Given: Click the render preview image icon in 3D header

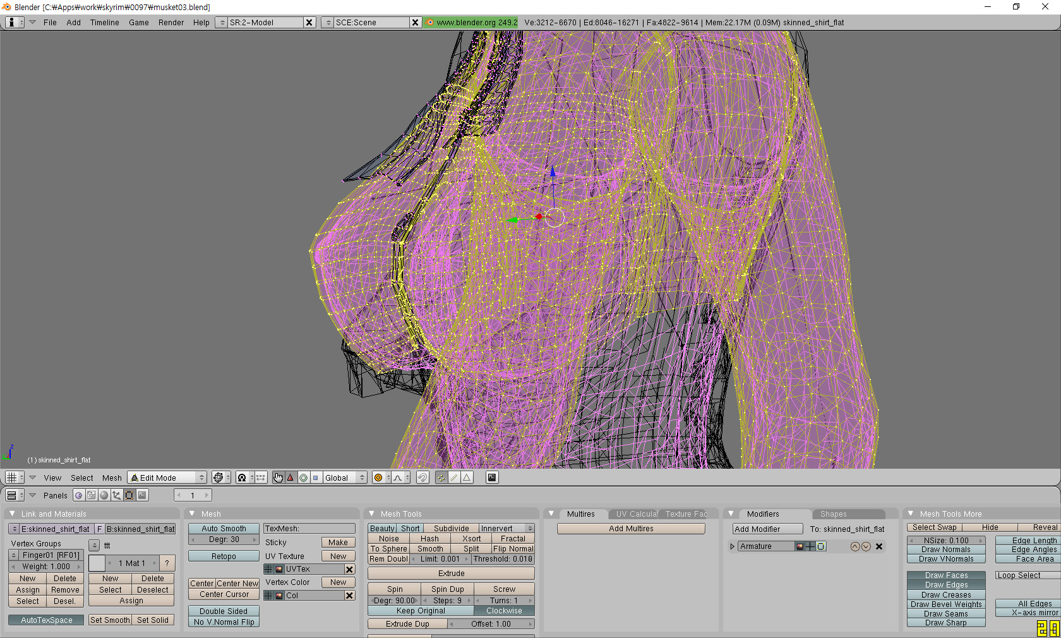Looking at the screenshot, I should pos(492,478).
